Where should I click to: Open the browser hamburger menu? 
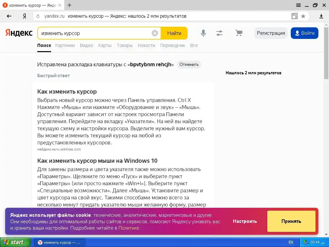298,5
